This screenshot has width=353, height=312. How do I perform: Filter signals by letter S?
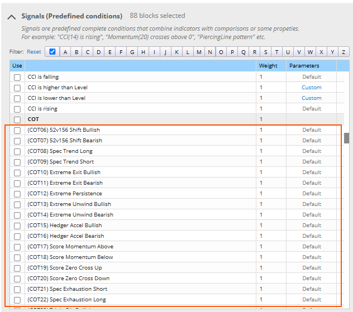266,52
